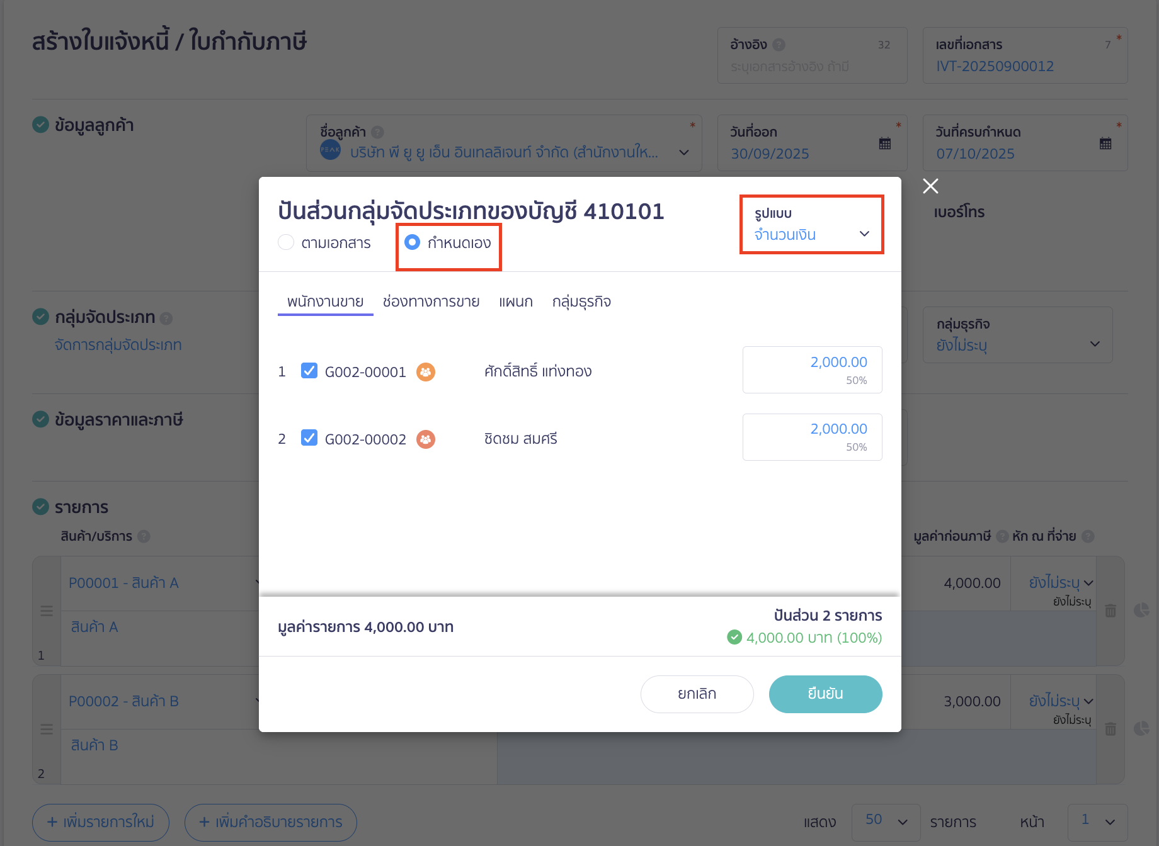Close the allocation dialog with X icon
The width and height of the screenshot is (1159, 846).
(x=930, y=186)
